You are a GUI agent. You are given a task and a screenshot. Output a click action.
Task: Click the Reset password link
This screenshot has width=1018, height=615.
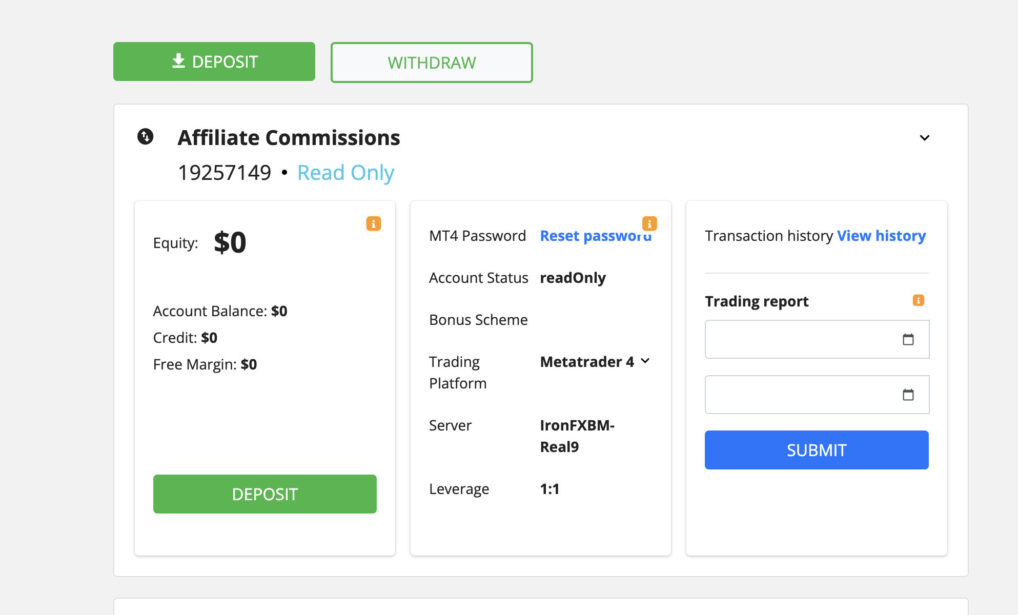point(595,236)
